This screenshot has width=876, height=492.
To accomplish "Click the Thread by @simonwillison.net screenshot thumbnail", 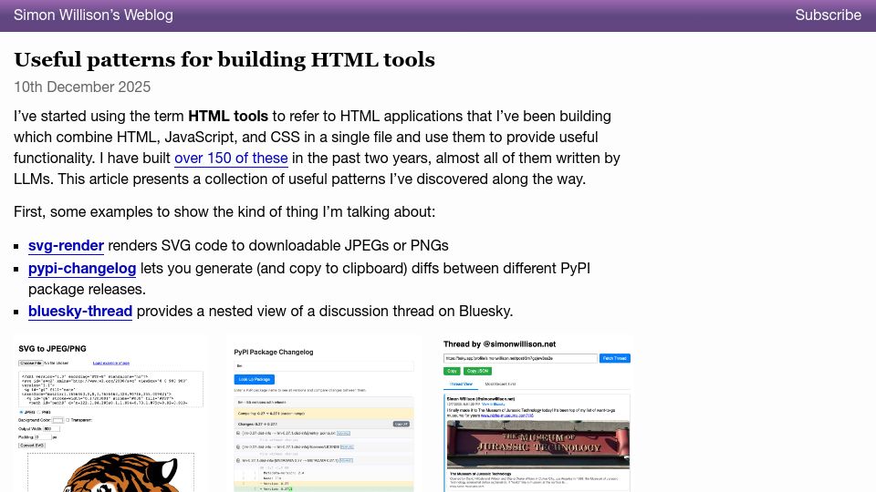I will 537,414.
